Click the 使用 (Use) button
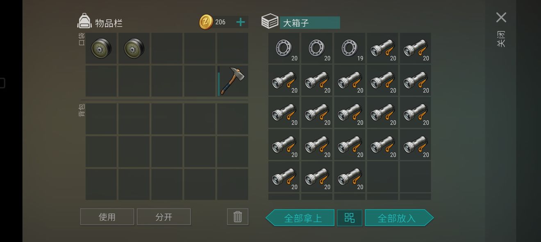The height and width of the screenshot is (242, 541). point(107,217)
